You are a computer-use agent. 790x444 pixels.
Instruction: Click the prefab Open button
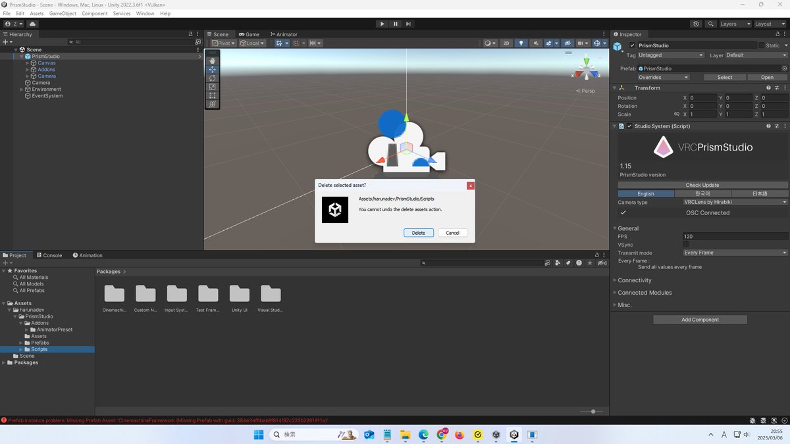pyautogui.click(x=767, y=77)
